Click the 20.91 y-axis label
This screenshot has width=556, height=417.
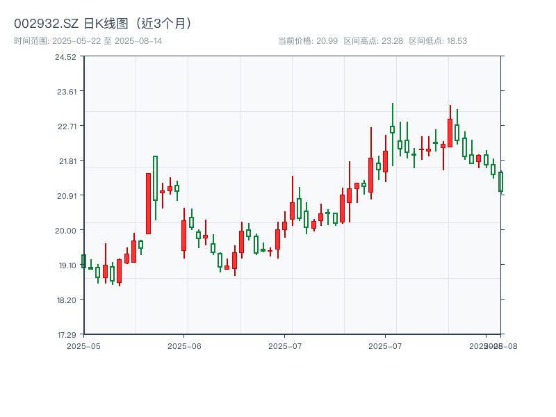[x=66, y=196]
